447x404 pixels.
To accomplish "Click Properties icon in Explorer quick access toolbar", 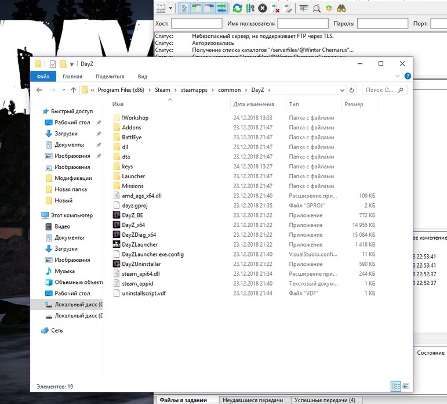I will [x=53, y=64].
